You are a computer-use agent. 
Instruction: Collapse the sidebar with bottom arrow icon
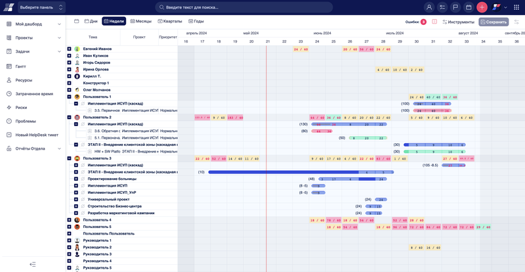[33, 264]
